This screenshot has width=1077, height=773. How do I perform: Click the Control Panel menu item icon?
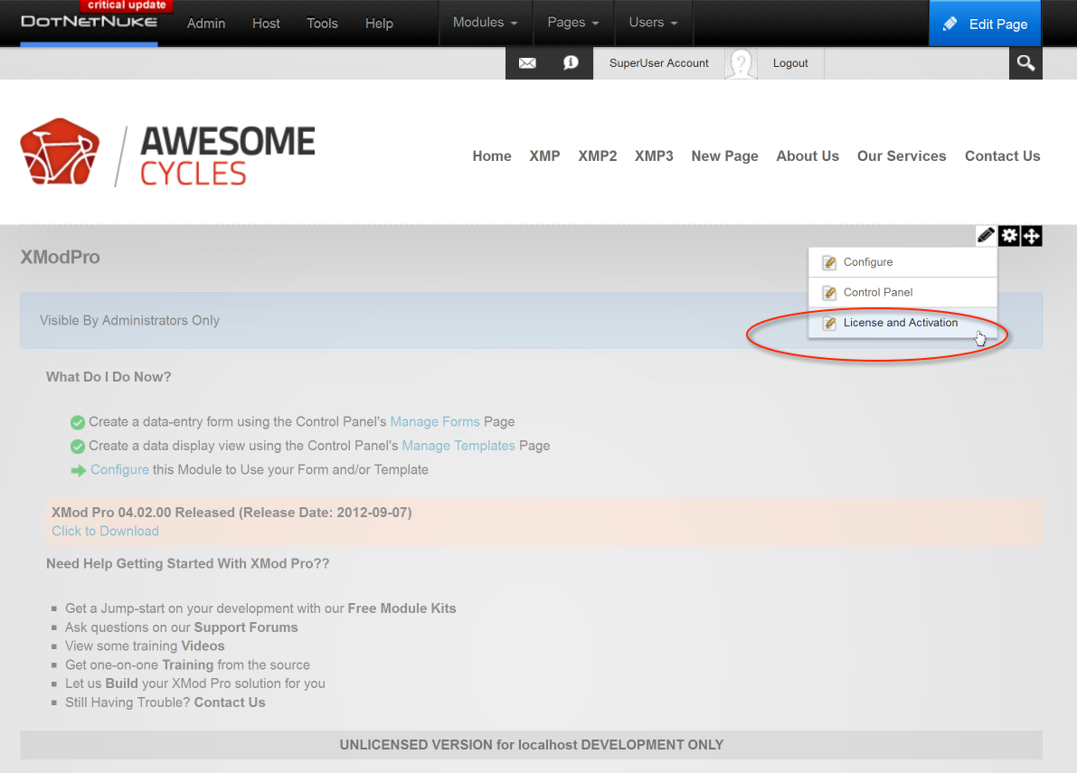[829, 292]
